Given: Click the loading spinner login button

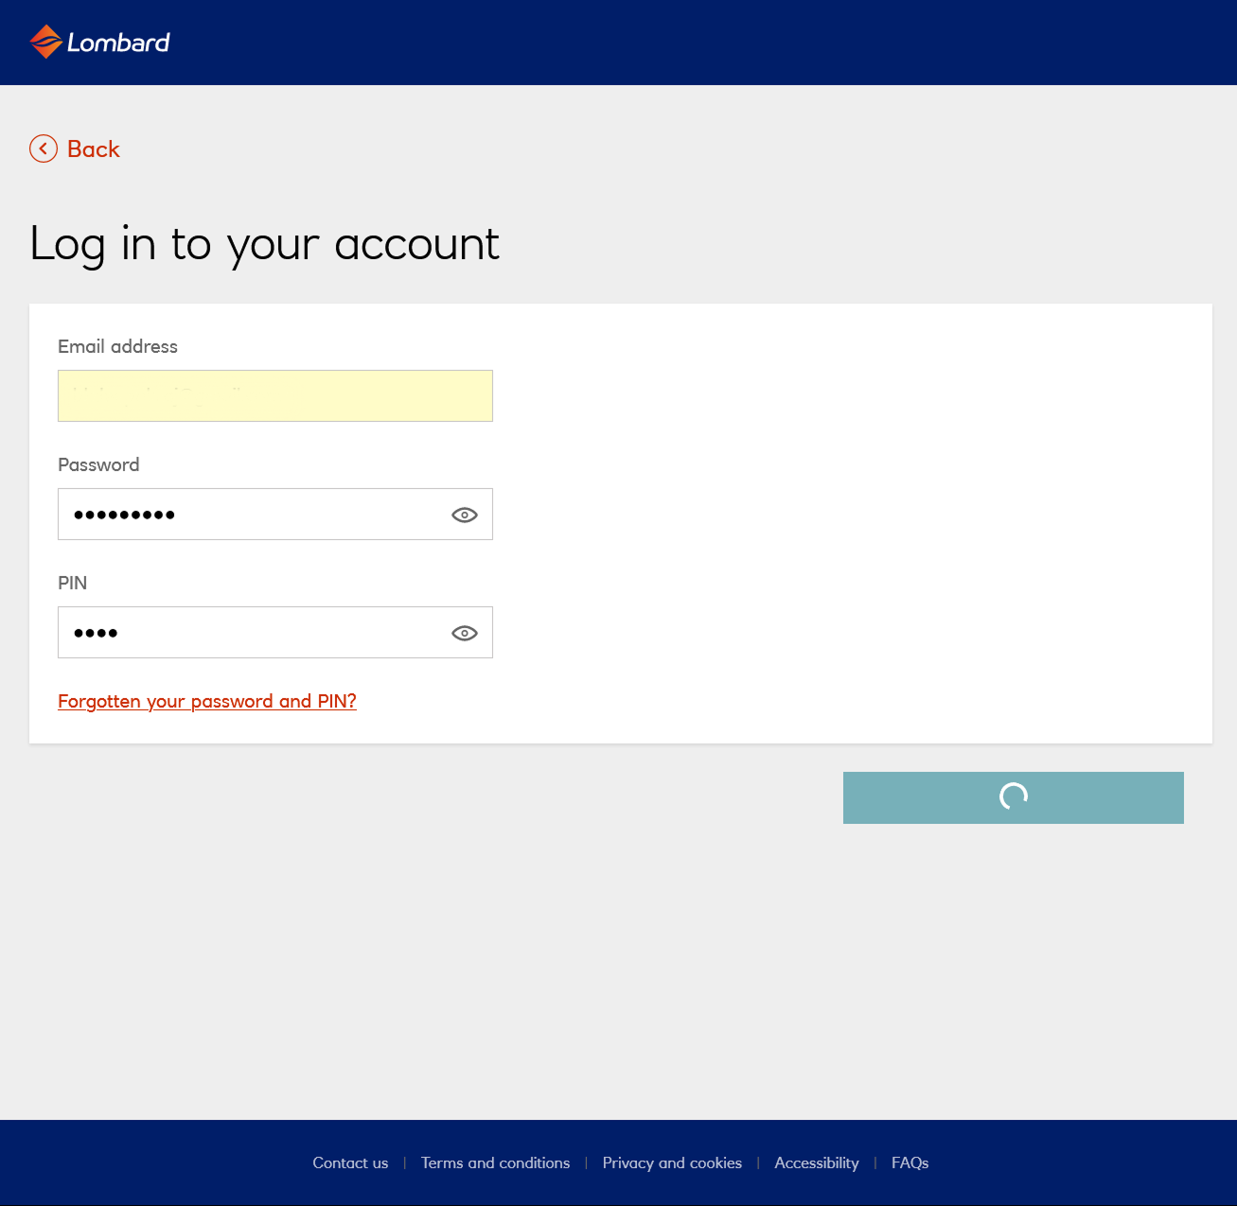Looking at the screenshot, I should [1013, 797].
